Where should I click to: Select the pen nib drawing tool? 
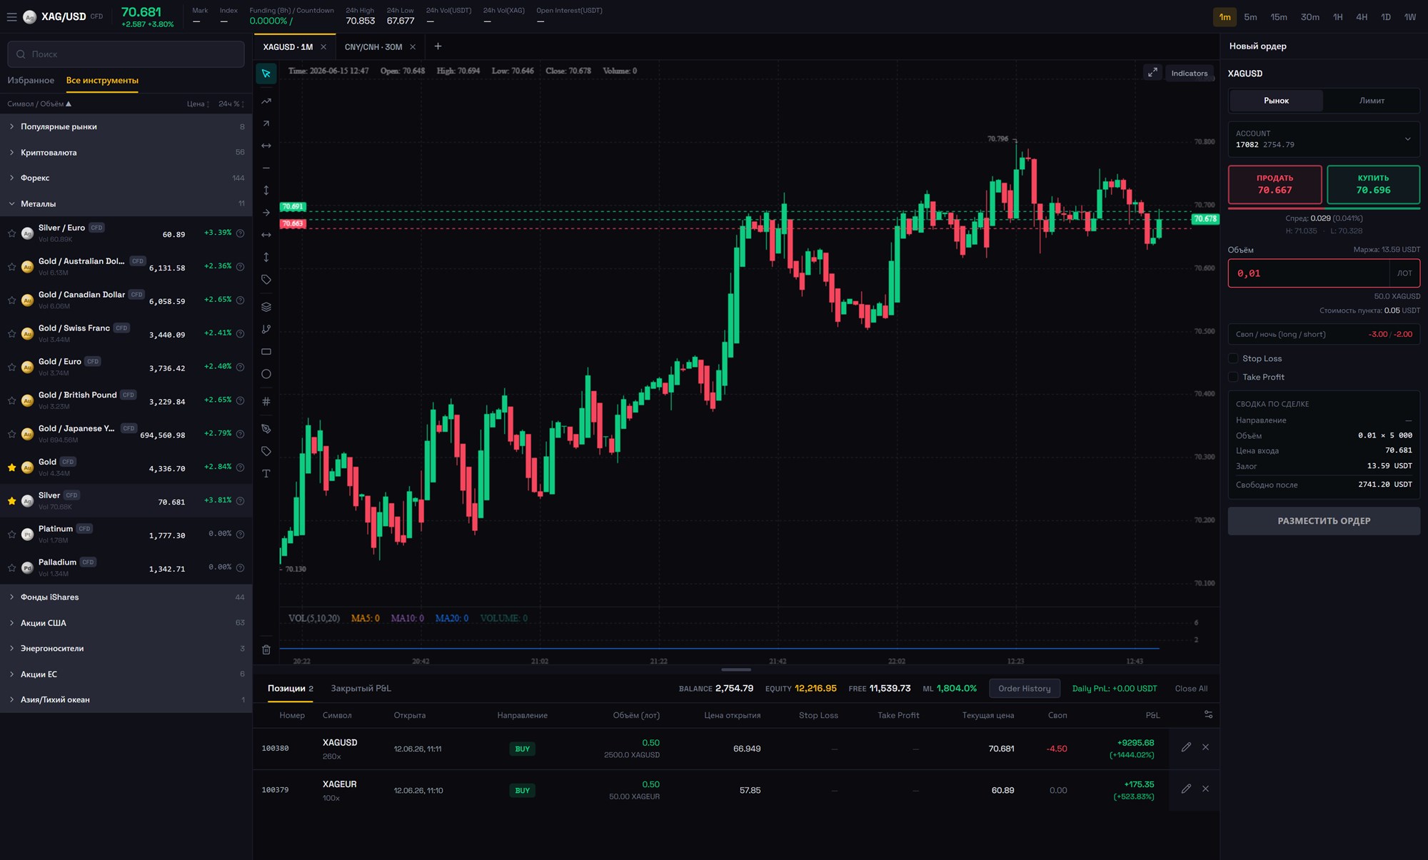pyautogui.click(x=266, y=429)
